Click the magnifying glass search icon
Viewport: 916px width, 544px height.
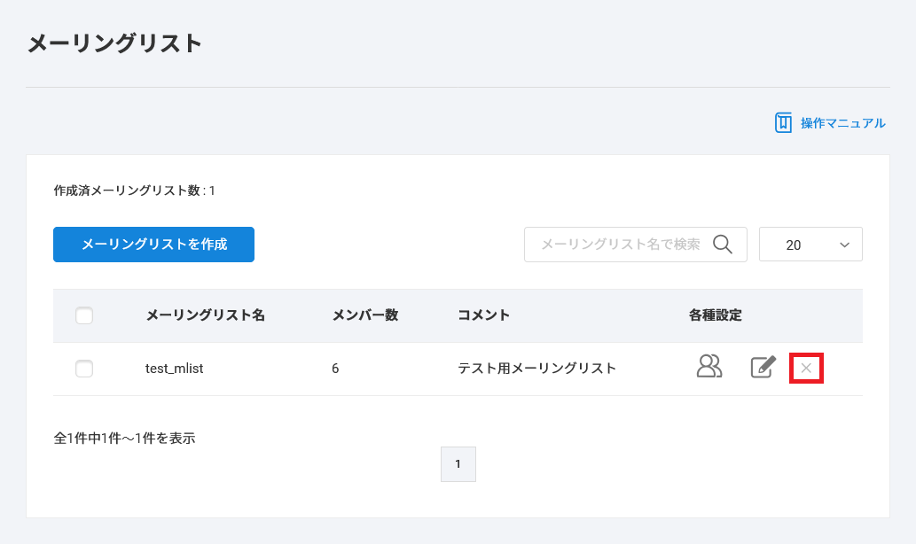click(723, 245)
